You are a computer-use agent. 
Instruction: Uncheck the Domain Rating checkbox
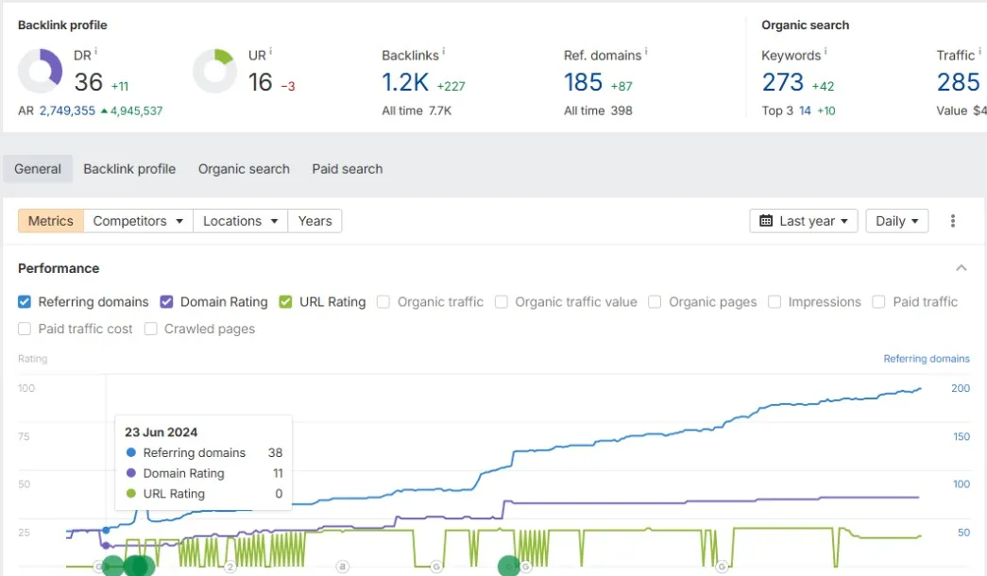[x=166, y=302]
